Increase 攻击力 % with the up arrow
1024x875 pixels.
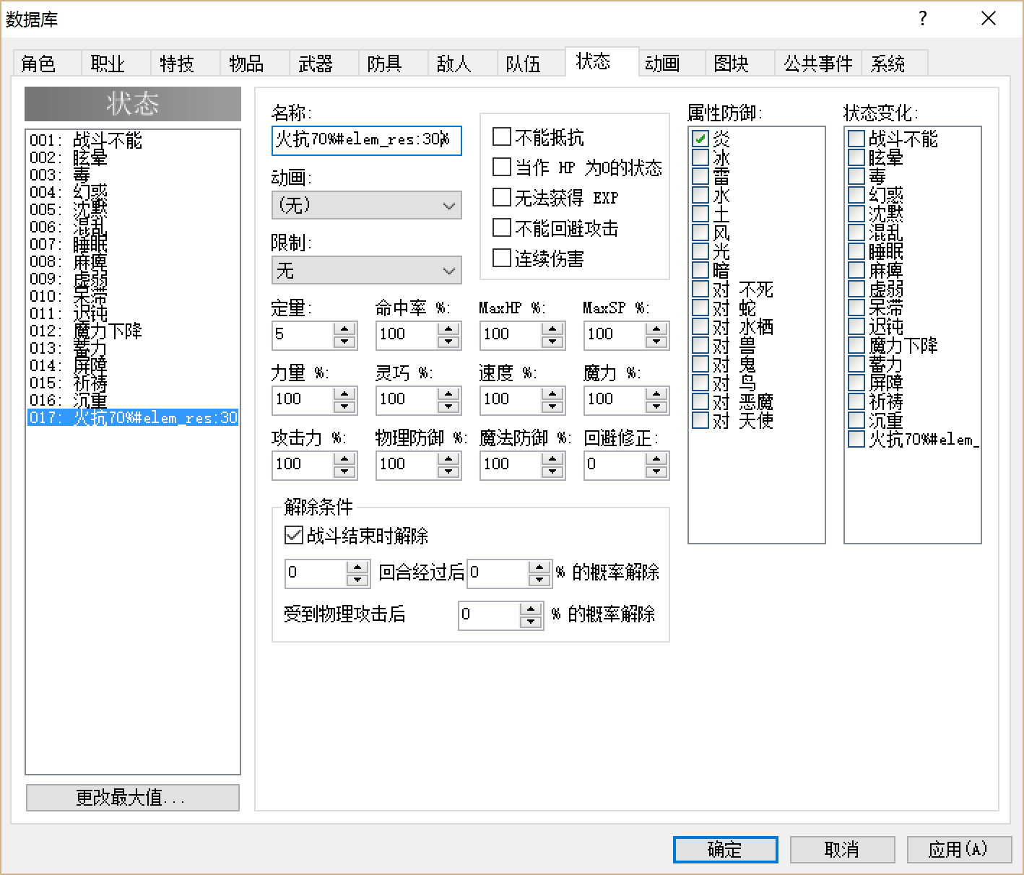tap(344, 458)
